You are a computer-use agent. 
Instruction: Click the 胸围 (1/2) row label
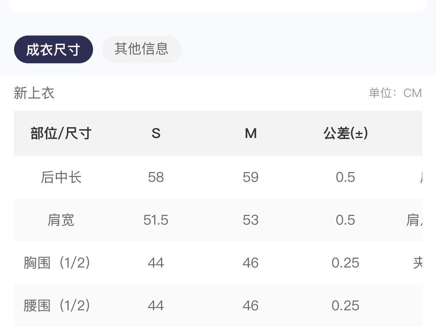pos(57,263)
